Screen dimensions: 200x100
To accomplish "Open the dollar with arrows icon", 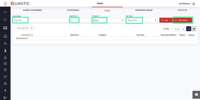I will coord(5,98).
